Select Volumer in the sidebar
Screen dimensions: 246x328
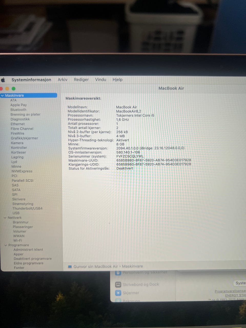click(x=20, y=231)
